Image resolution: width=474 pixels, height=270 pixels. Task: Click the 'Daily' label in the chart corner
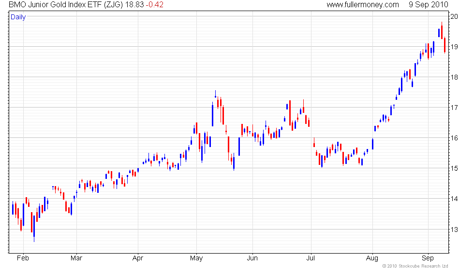(x=18, y=17)
